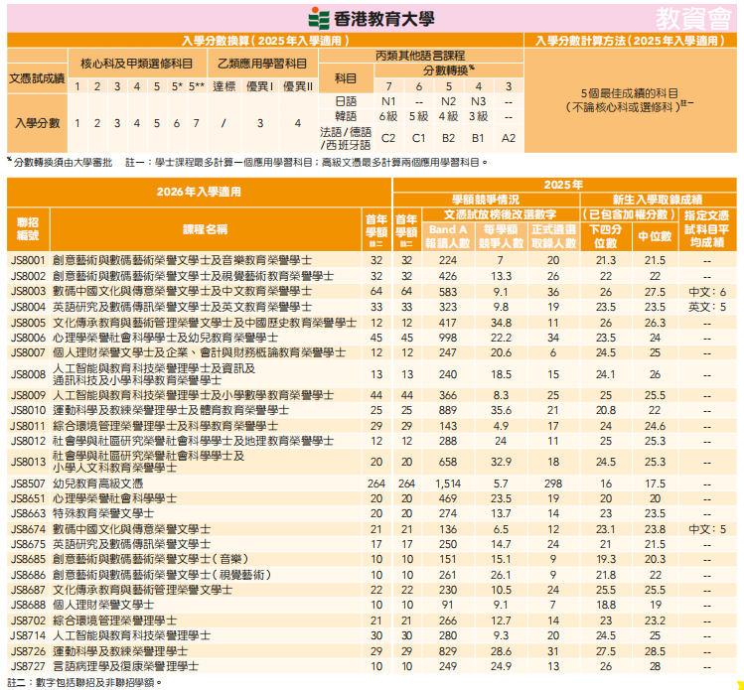Select programme code JS8005
This screenshot has width=744, height=690.
click(x=28, y=323)
